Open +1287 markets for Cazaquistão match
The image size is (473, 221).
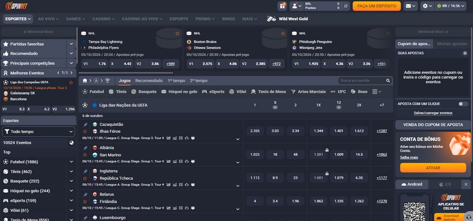click(381, 131)
